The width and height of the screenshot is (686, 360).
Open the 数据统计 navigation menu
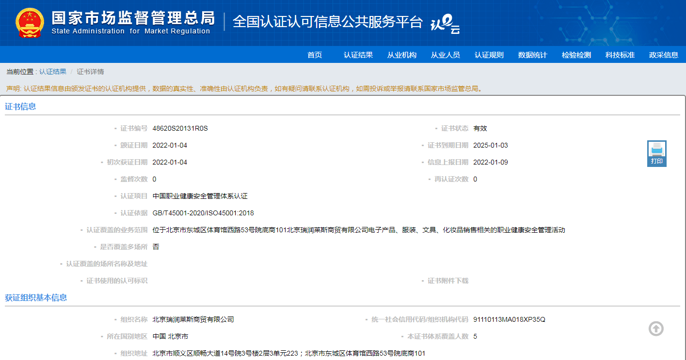[x=533, y=55]
